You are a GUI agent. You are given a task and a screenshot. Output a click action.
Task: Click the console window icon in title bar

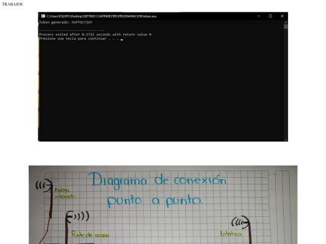43,16
